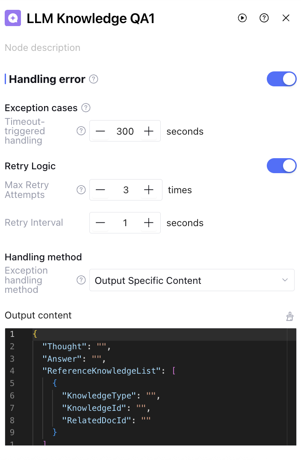Click the Timeout-triggered handling help icon

pyautogui.click(x=81, y=131)
